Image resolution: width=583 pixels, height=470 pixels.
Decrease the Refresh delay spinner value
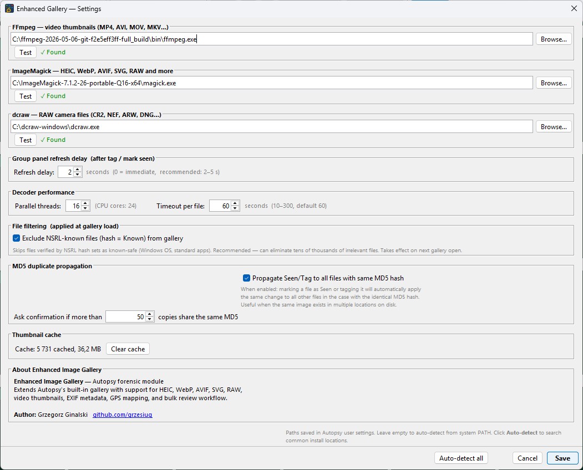pos(77,174)
